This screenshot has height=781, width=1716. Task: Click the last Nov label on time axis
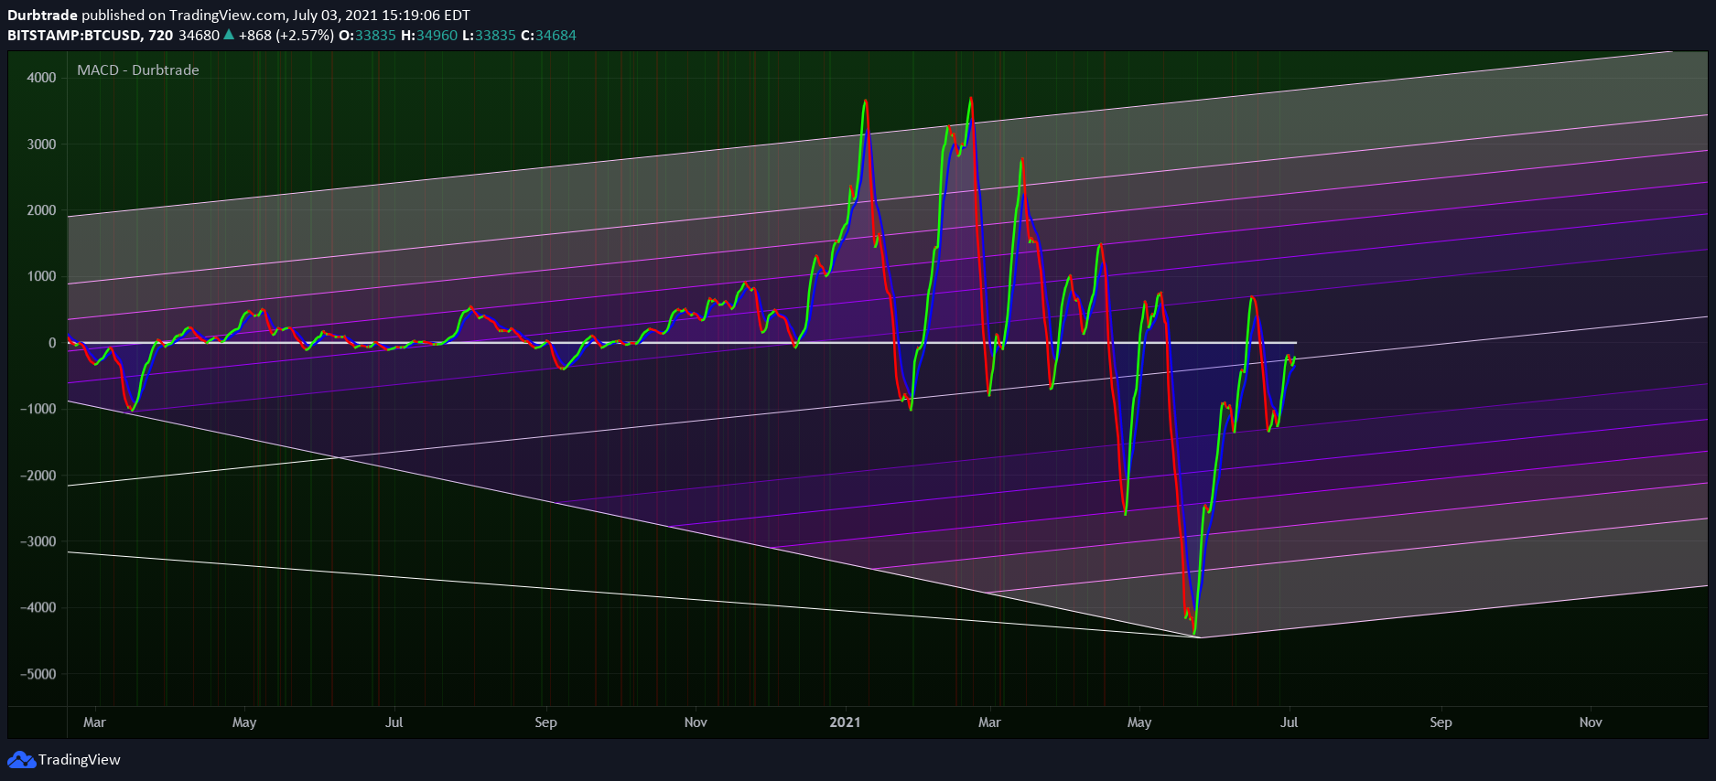click(1591, 722)
